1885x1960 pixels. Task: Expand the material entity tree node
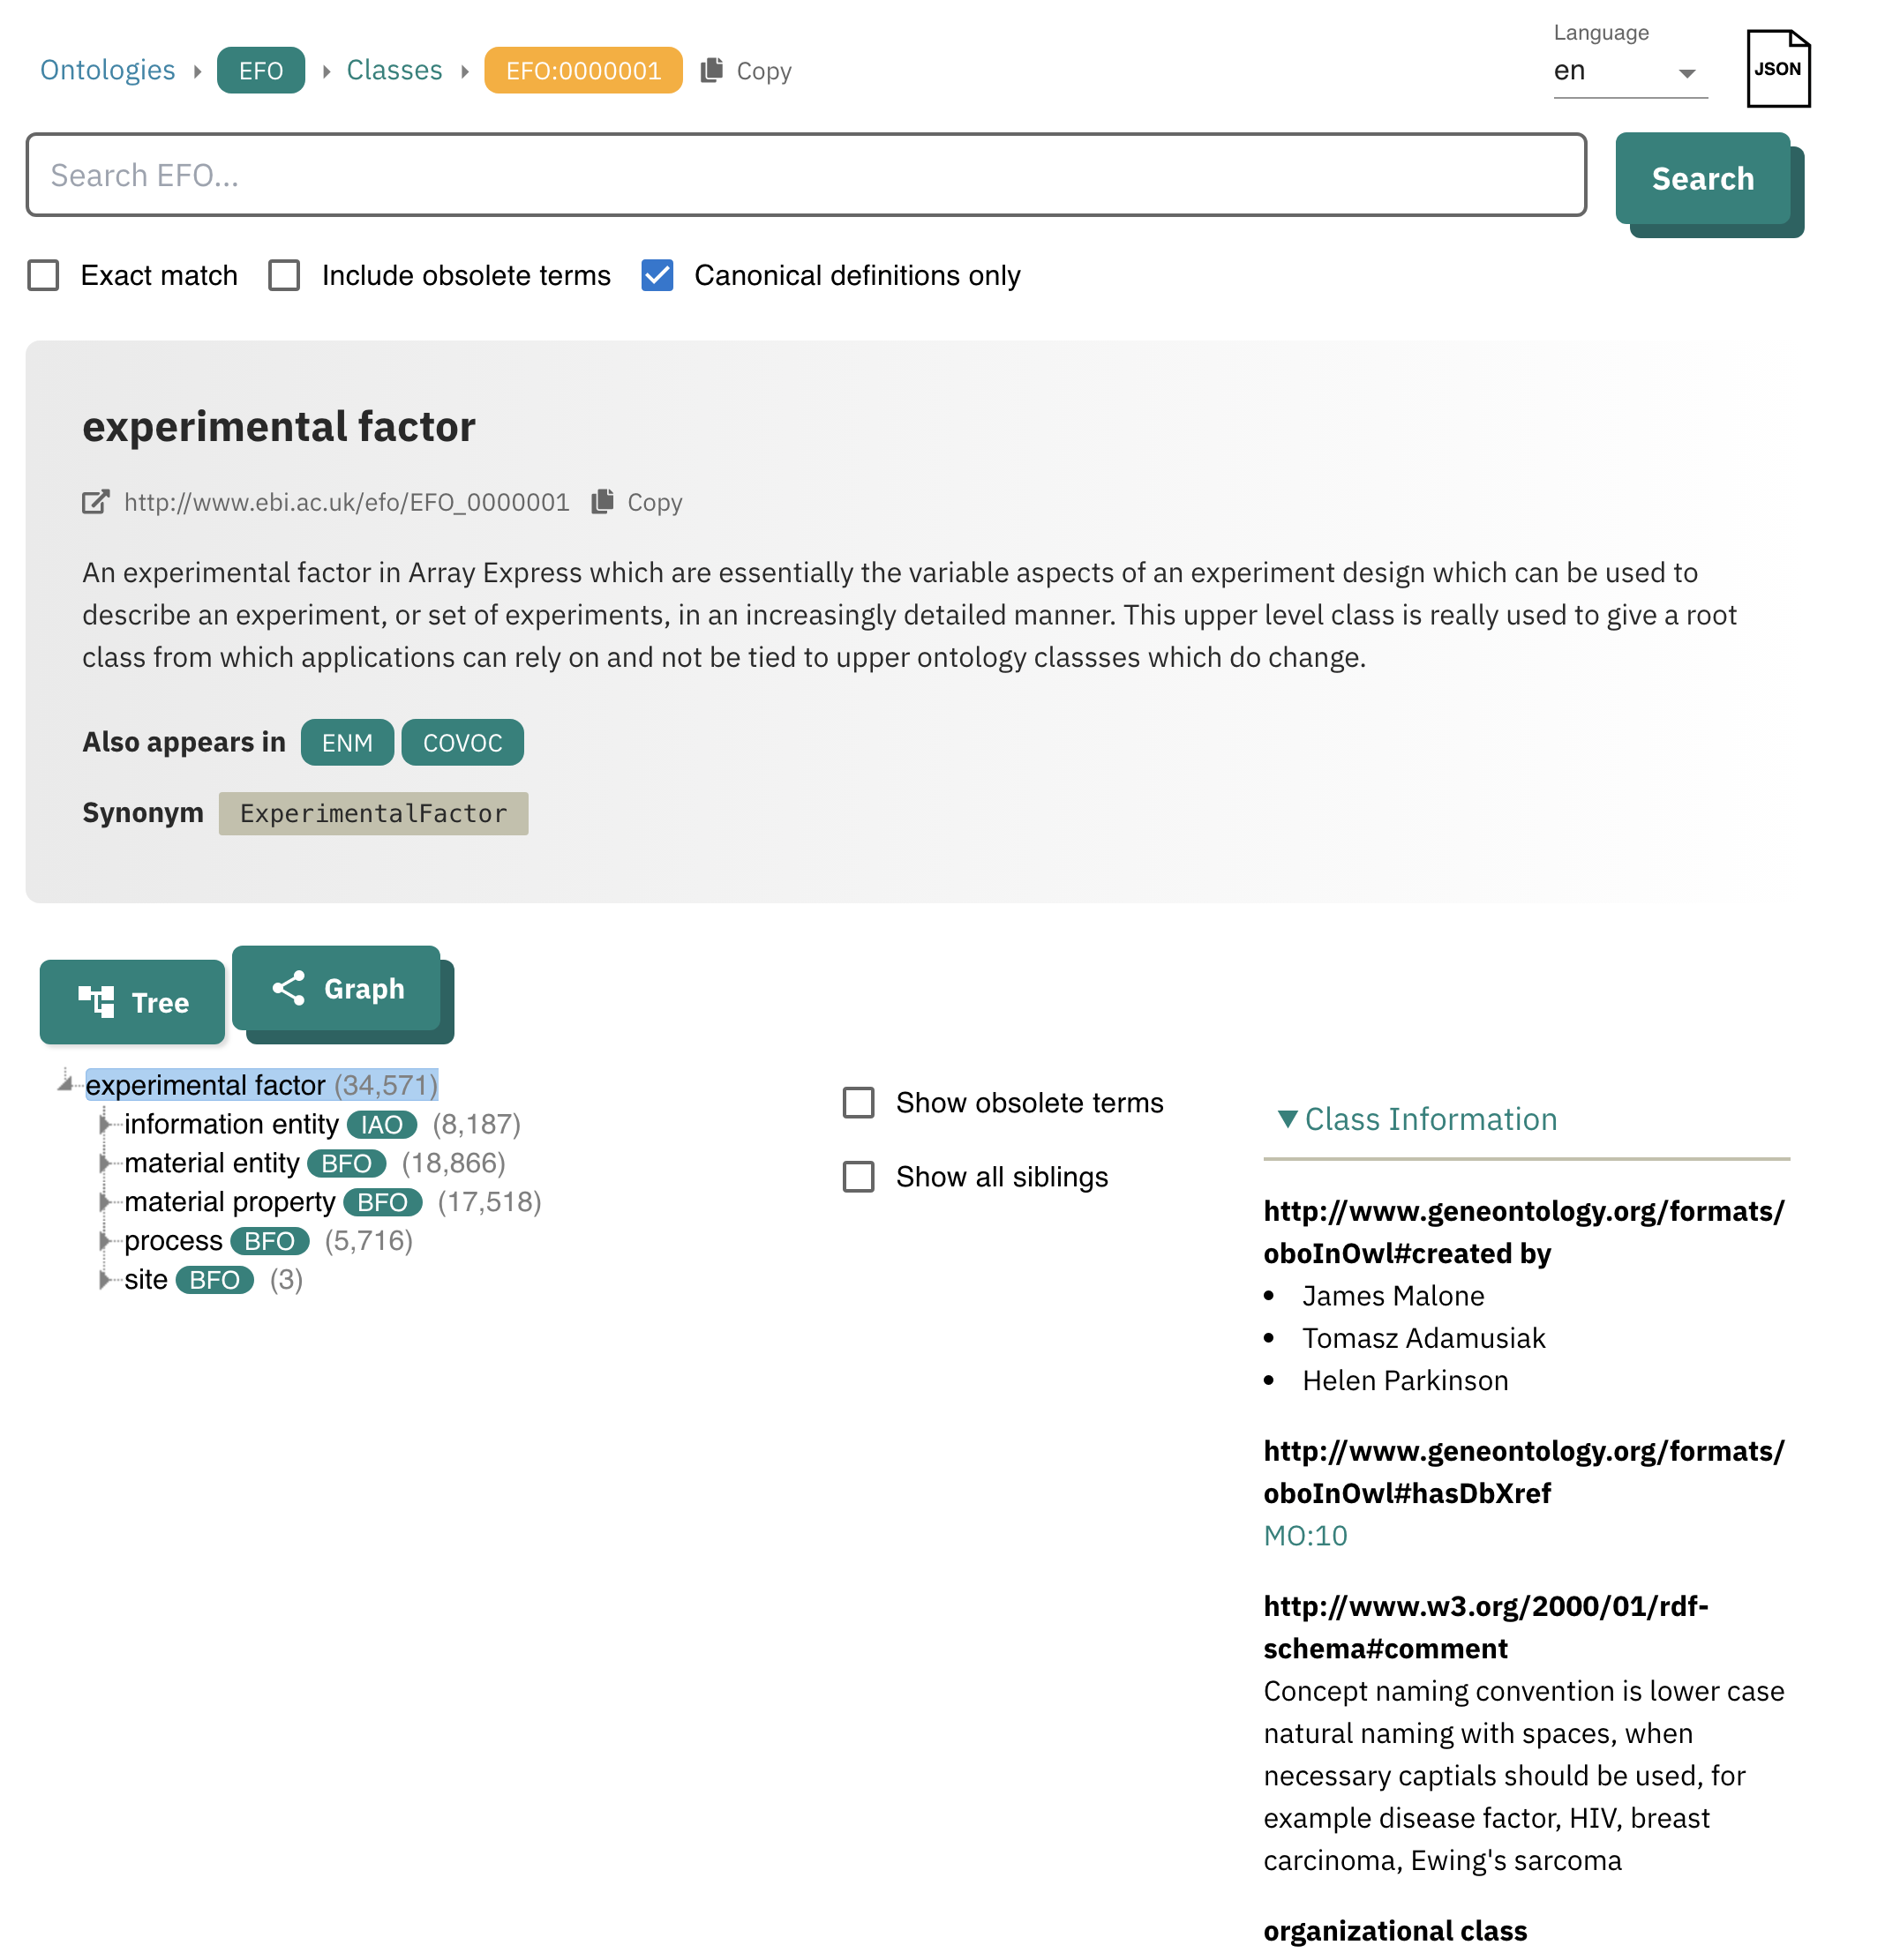(x=105, y=1163)
